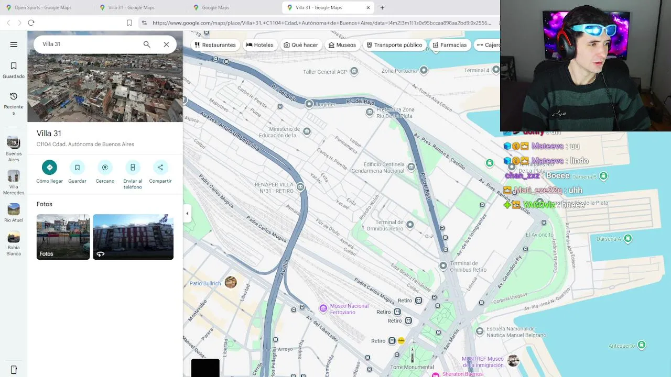Viewport: 671px width, 377px height.
Task: Collapse the side panel arrow
Action: [187, 213]
